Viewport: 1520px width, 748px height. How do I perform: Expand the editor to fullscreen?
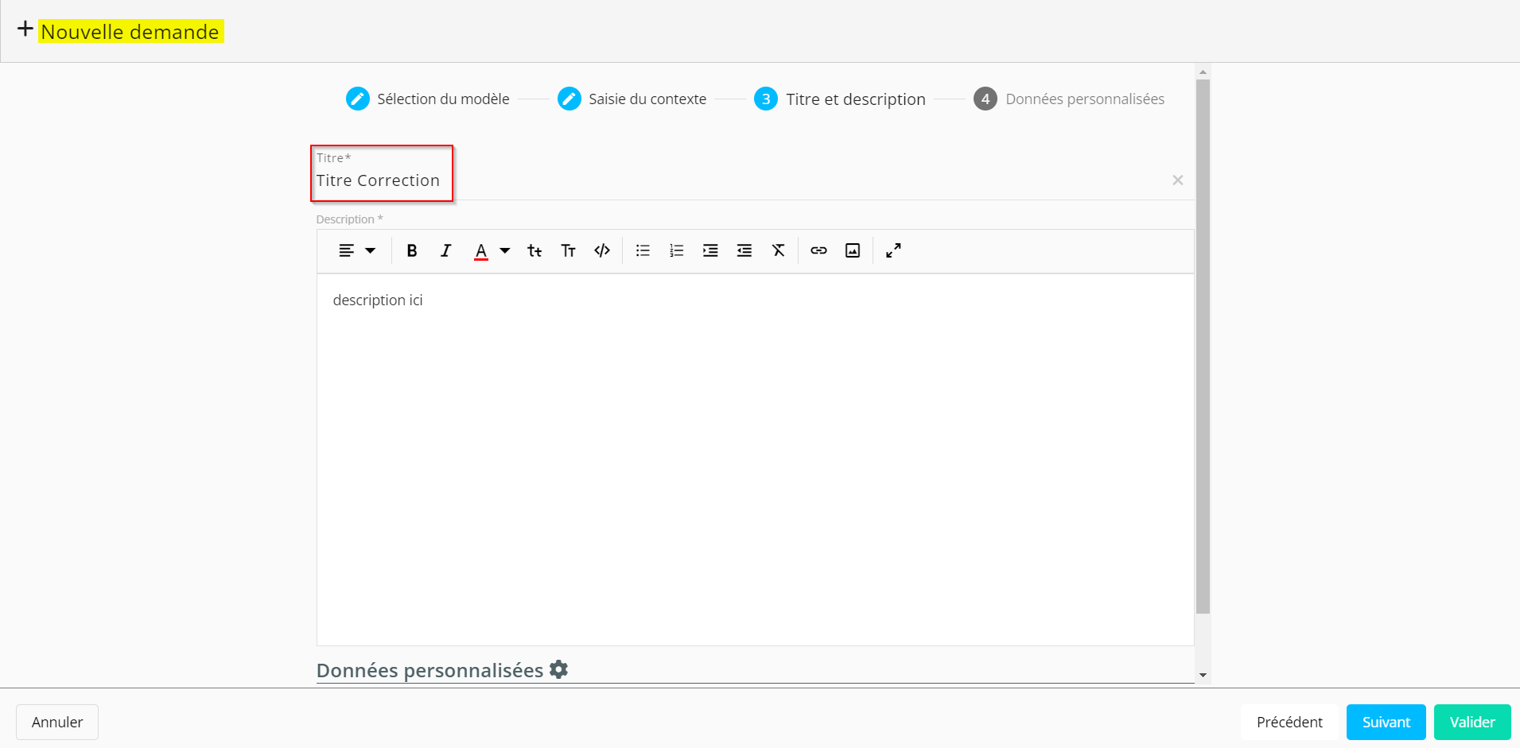(x=893, y=251)
